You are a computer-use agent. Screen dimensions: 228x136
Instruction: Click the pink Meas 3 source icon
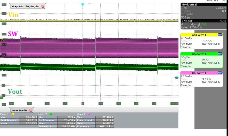(89, 114)
